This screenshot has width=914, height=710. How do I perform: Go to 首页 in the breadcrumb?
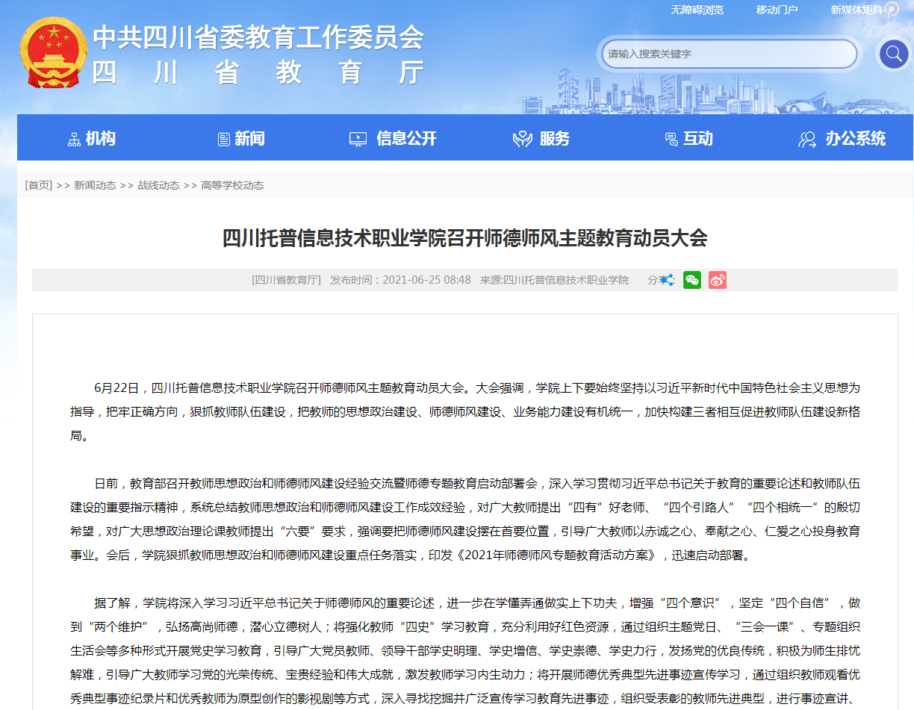coord(39,185)
